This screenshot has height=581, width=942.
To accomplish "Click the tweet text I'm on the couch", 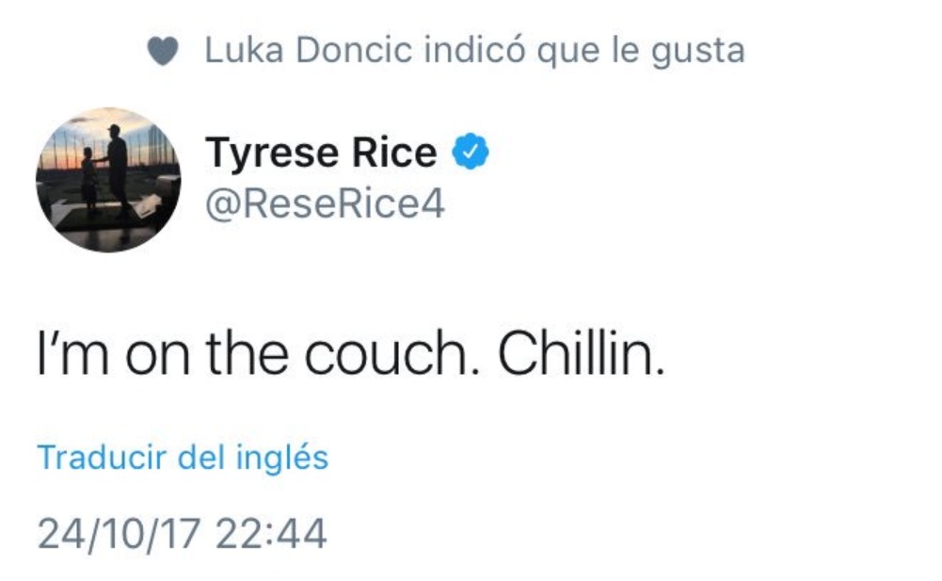I will (x=348, y=351).
